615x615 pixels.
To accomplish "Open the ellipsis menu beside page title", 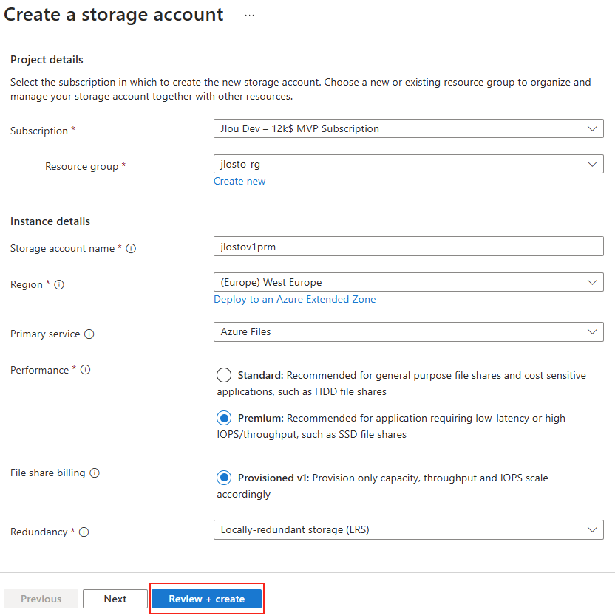I will click(x=249, y=16).
